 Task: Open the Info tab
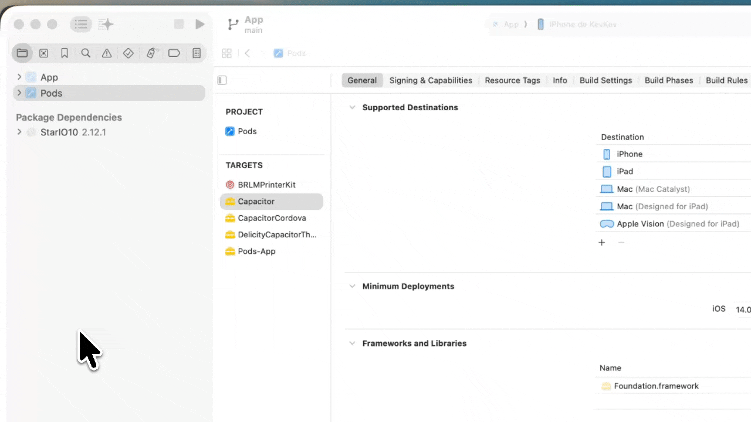(x=560, y=80)
